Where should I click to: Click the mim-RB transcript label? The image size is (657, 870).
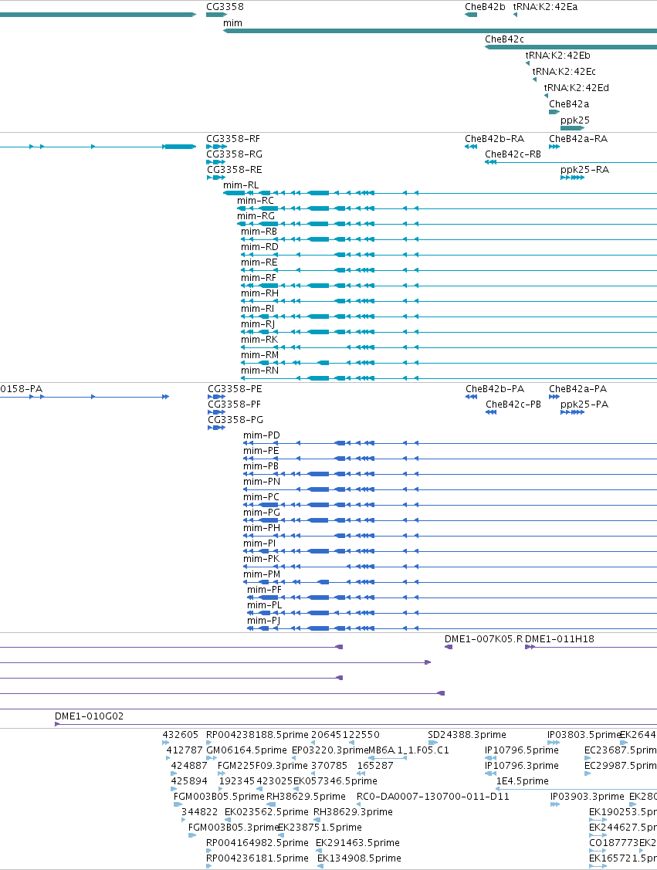coord(259,232)
